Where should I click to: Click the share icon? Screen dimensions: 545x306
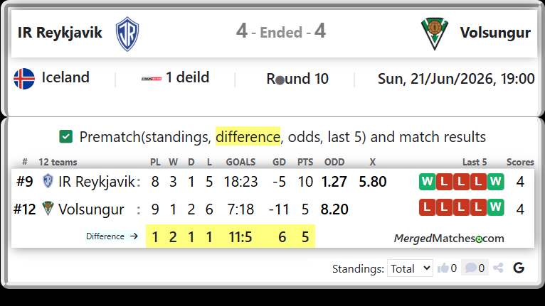[499, 268]
